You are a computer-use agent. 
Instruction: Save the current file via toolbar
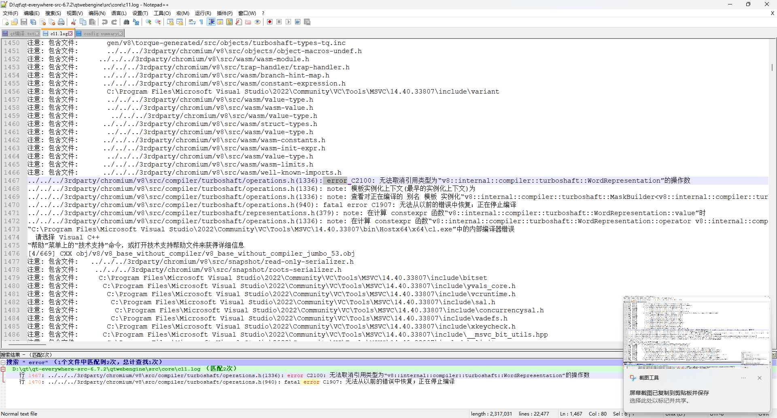[x=24, y=22]
